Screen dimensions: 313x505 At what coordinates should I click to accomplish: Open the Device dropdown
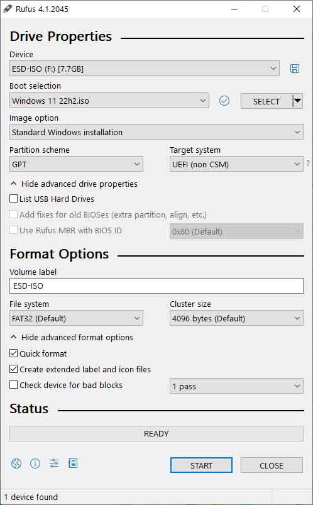coord(145,69)
